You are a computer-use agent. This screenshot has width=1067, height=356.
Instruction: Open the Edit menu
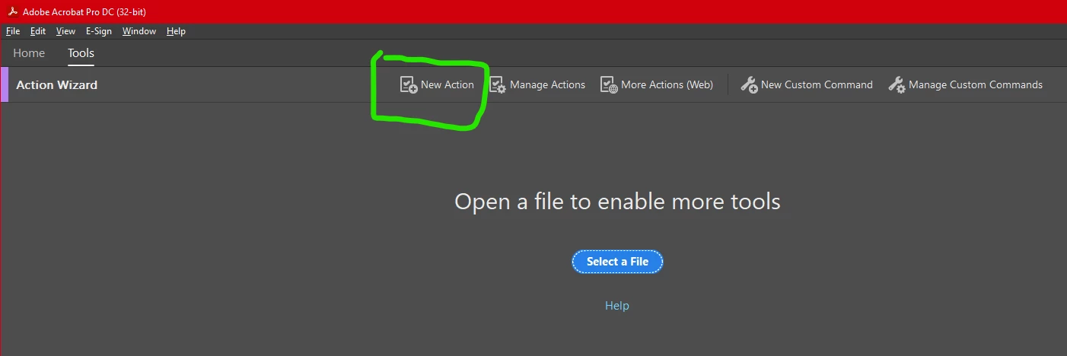click(38, 31)
